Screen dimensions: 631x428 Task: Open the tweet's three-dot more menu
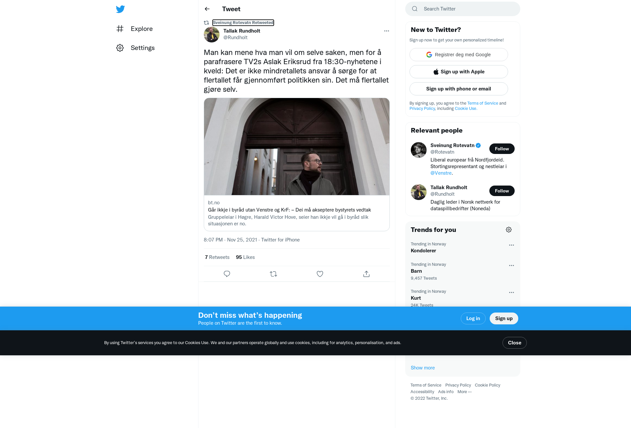pyautogui.click(x=386, y=31)
